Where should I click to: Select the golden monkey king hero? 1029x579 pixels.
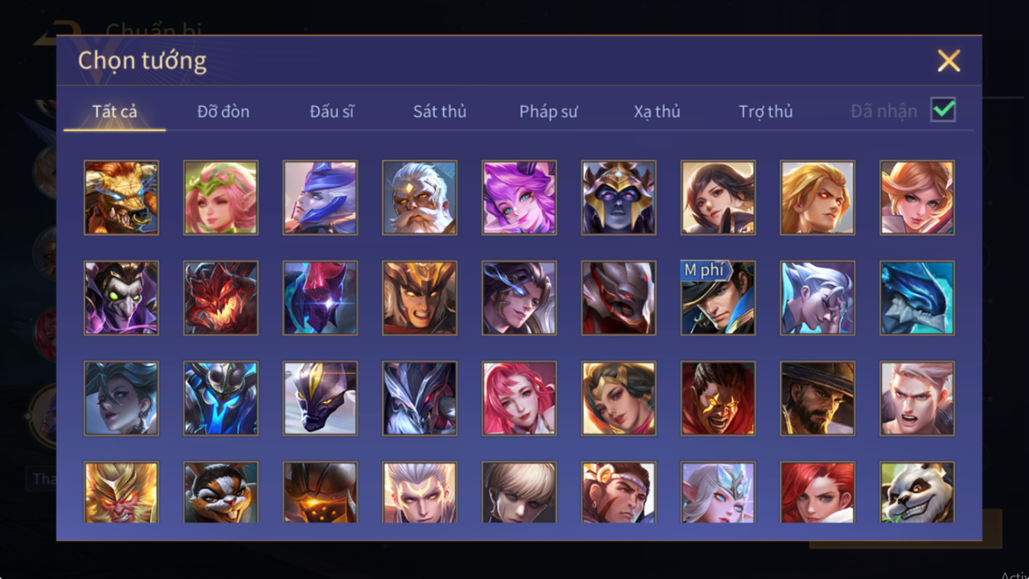(121, 492)
